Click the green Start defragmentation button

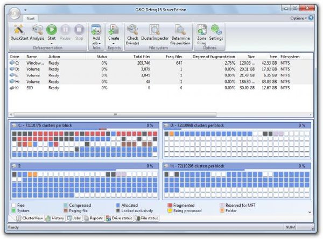click(x=52, y=30)
